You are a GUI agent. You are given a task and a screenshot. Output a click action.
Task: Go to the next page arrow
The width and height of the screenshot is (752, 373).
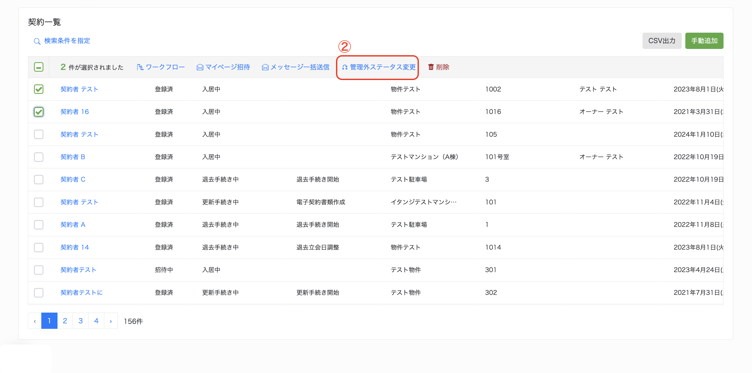coord(111,321)
